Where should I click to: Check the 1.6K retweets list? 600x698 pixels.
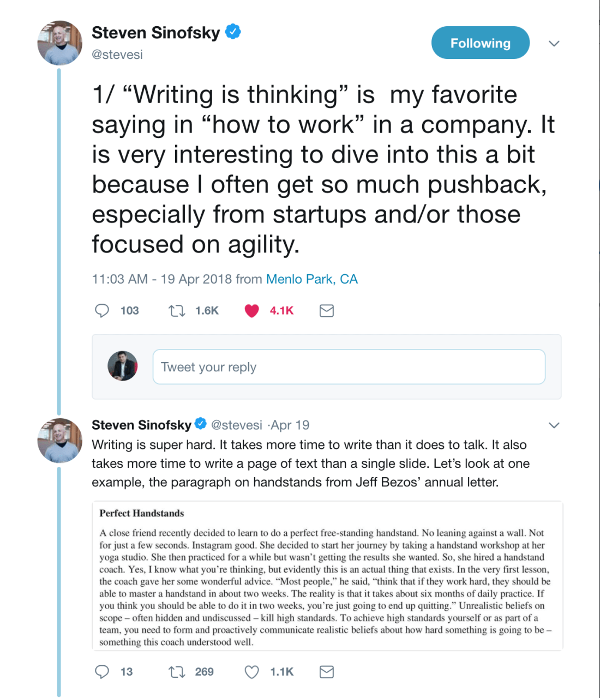coord(207,311)
